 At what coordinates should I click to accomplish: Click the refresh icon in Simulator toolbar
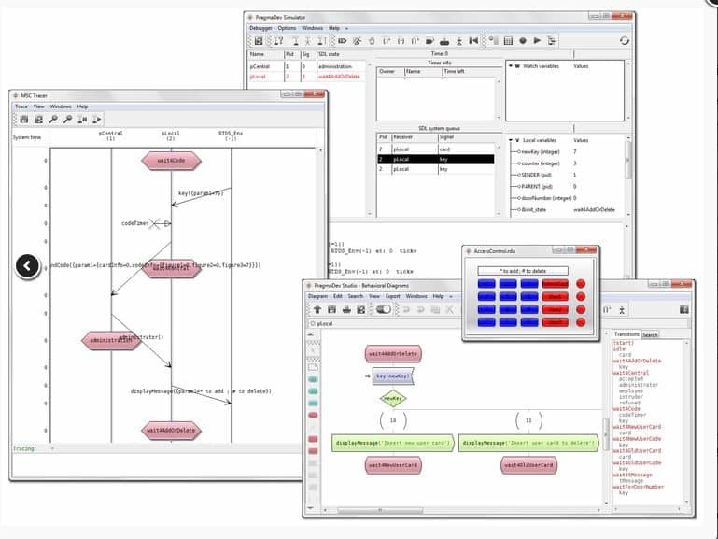point(624,41)
